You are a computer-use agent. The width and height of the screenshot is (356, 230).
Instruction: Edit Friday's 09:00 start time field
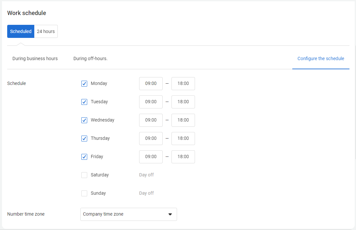coord(151,157)
